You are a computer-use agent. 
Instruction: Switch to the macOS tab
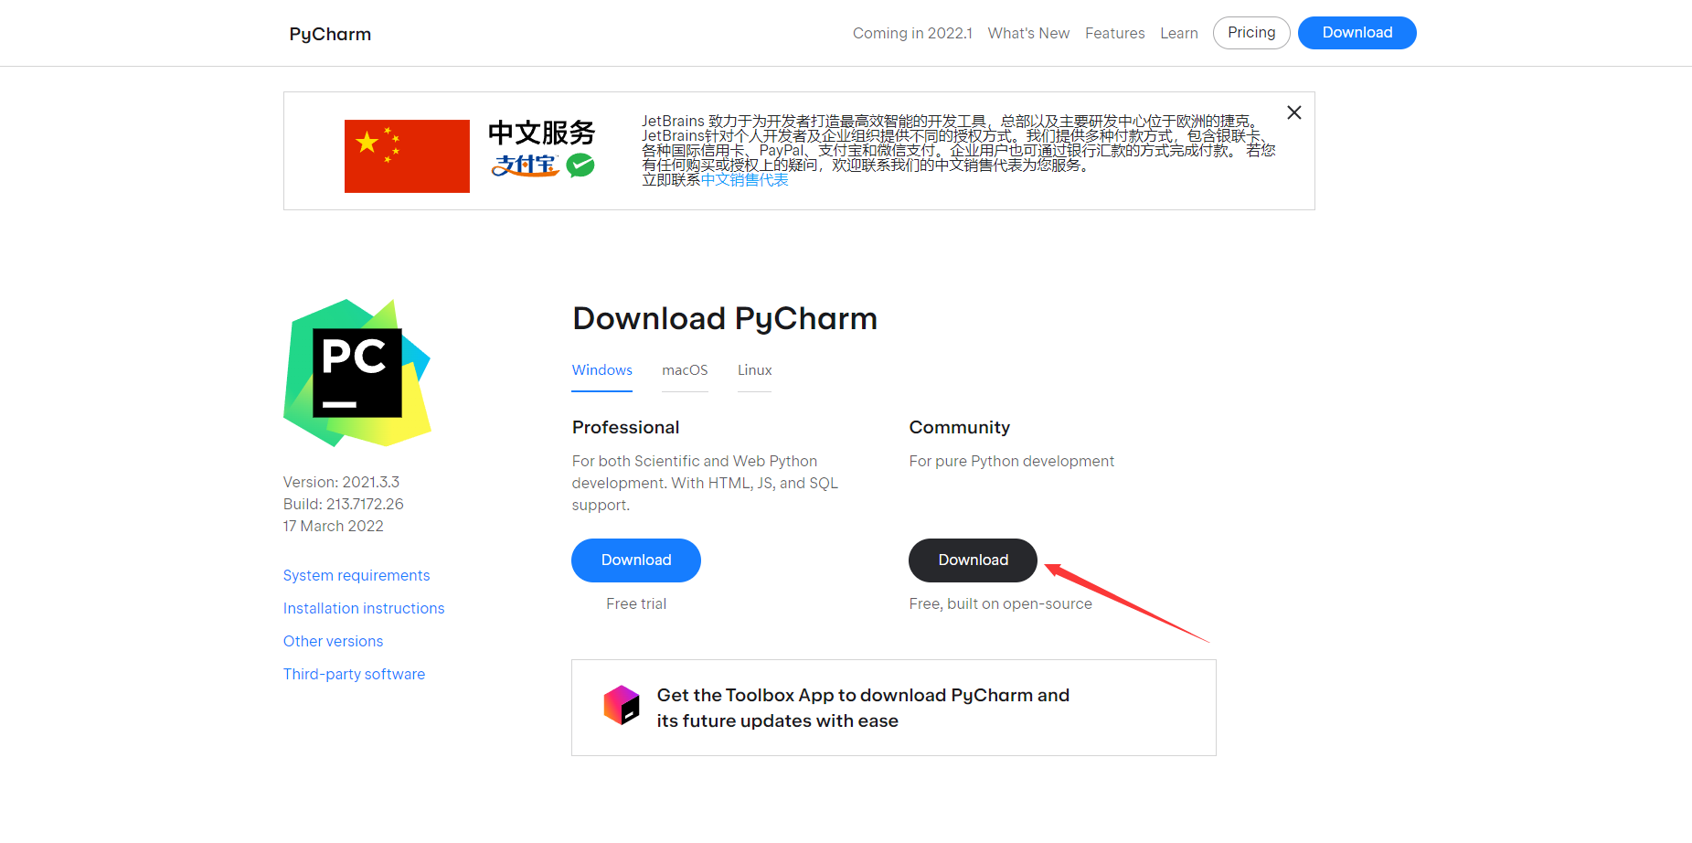tap(685, 370)
